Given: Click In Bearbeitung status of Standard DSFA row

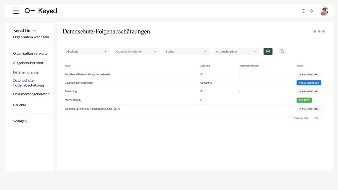Looking at the screenshot, I should pyautogui.click(x=309, y=109).
